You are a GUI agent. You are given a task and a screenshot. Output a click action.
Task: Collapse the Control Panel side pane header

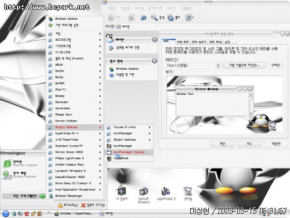pos(154,40)
